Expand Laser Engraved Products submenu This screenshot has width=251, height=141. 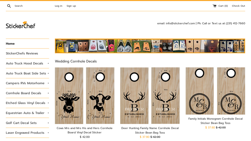pos(48,133)
